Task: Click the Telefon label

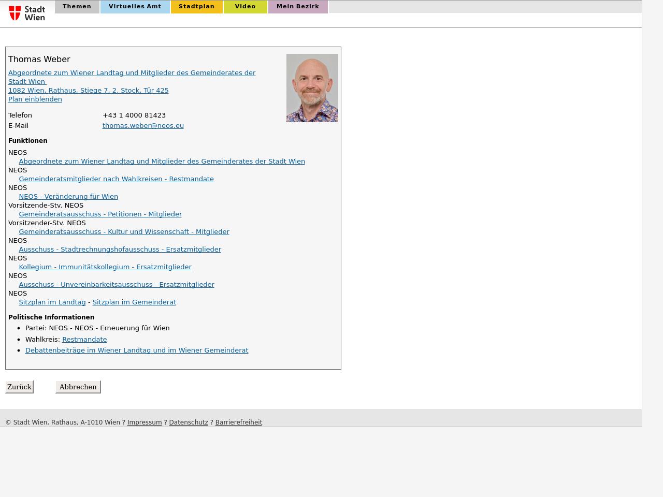Action: coord(20,115)
